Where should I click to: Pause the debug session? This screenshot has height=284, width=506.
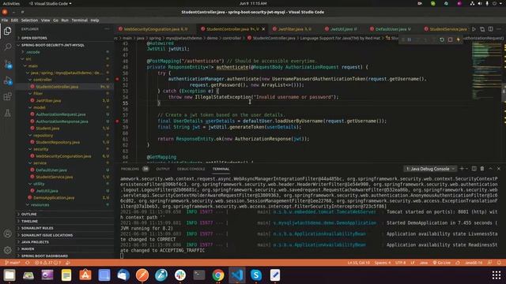coord(410,39)
